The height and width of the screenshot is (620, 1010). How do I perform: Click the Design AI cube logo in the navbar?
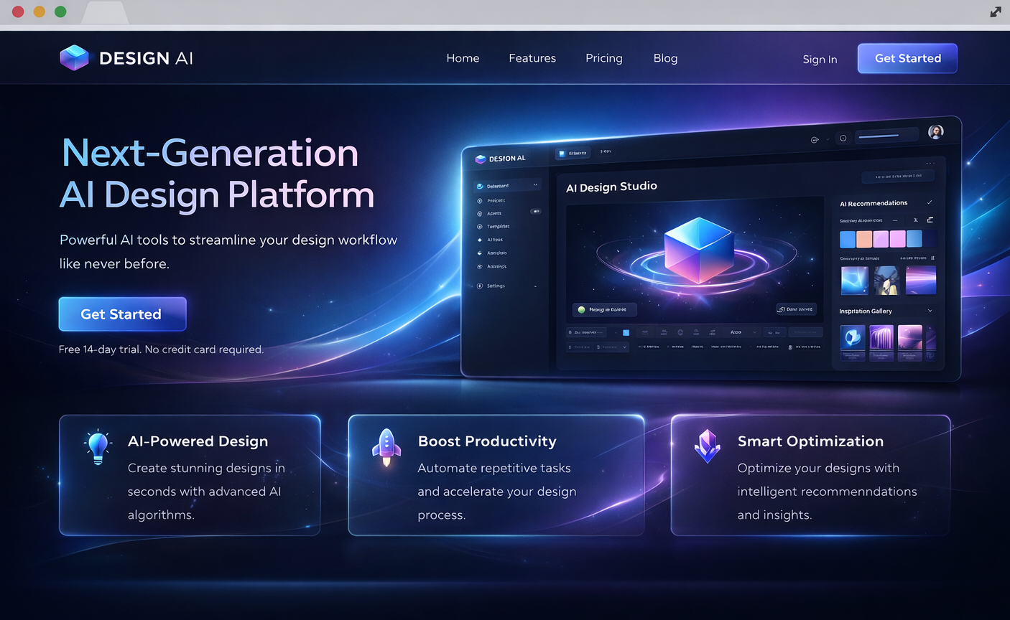click(74, 58)
